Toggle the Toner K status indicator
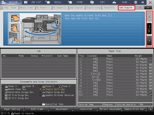 [57, 86]
